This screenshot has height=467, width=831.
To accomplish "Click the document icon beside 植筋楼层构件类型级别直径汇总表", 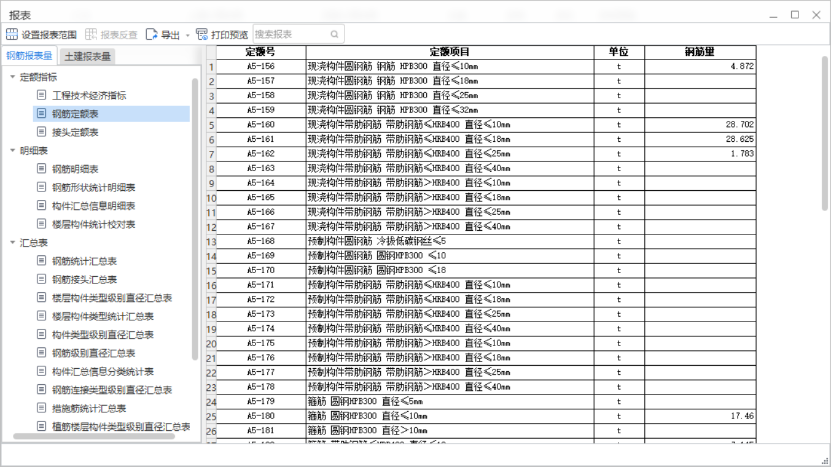I will click(x=41, y=426).
